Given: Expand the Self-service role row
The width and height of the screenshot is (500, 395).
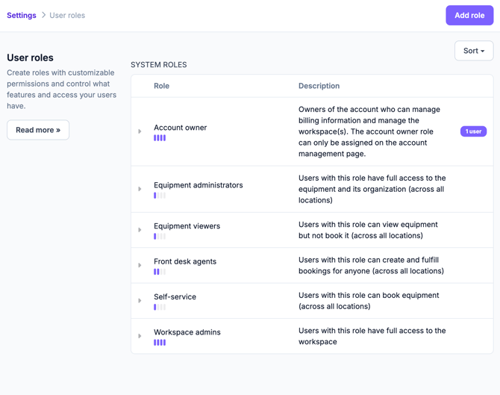Looking at the screenshot, I should [140, 301].
